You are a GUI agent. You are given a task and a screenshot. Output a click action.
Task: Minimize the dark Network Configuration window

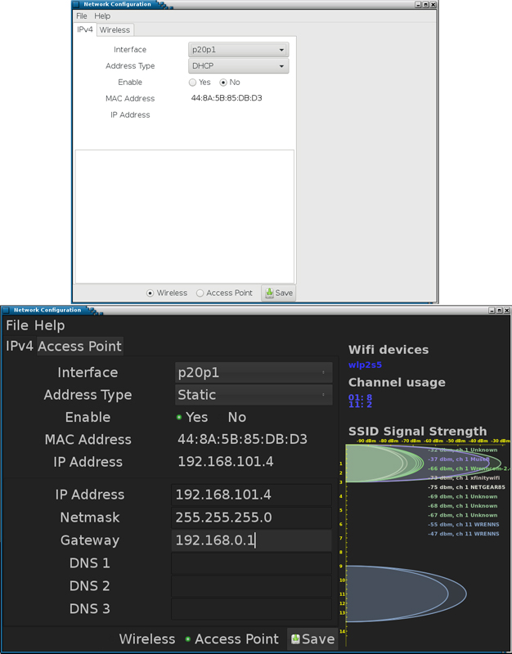(492, 311)
